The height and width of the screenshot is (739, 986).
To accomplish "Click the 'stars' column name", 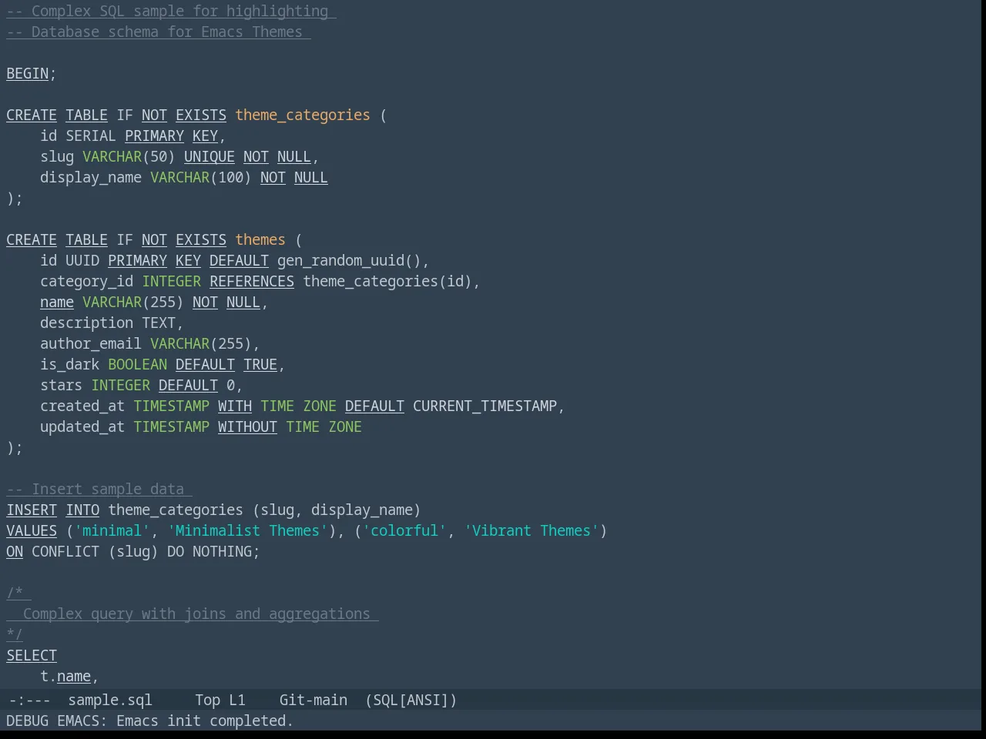I will (62, 386).
